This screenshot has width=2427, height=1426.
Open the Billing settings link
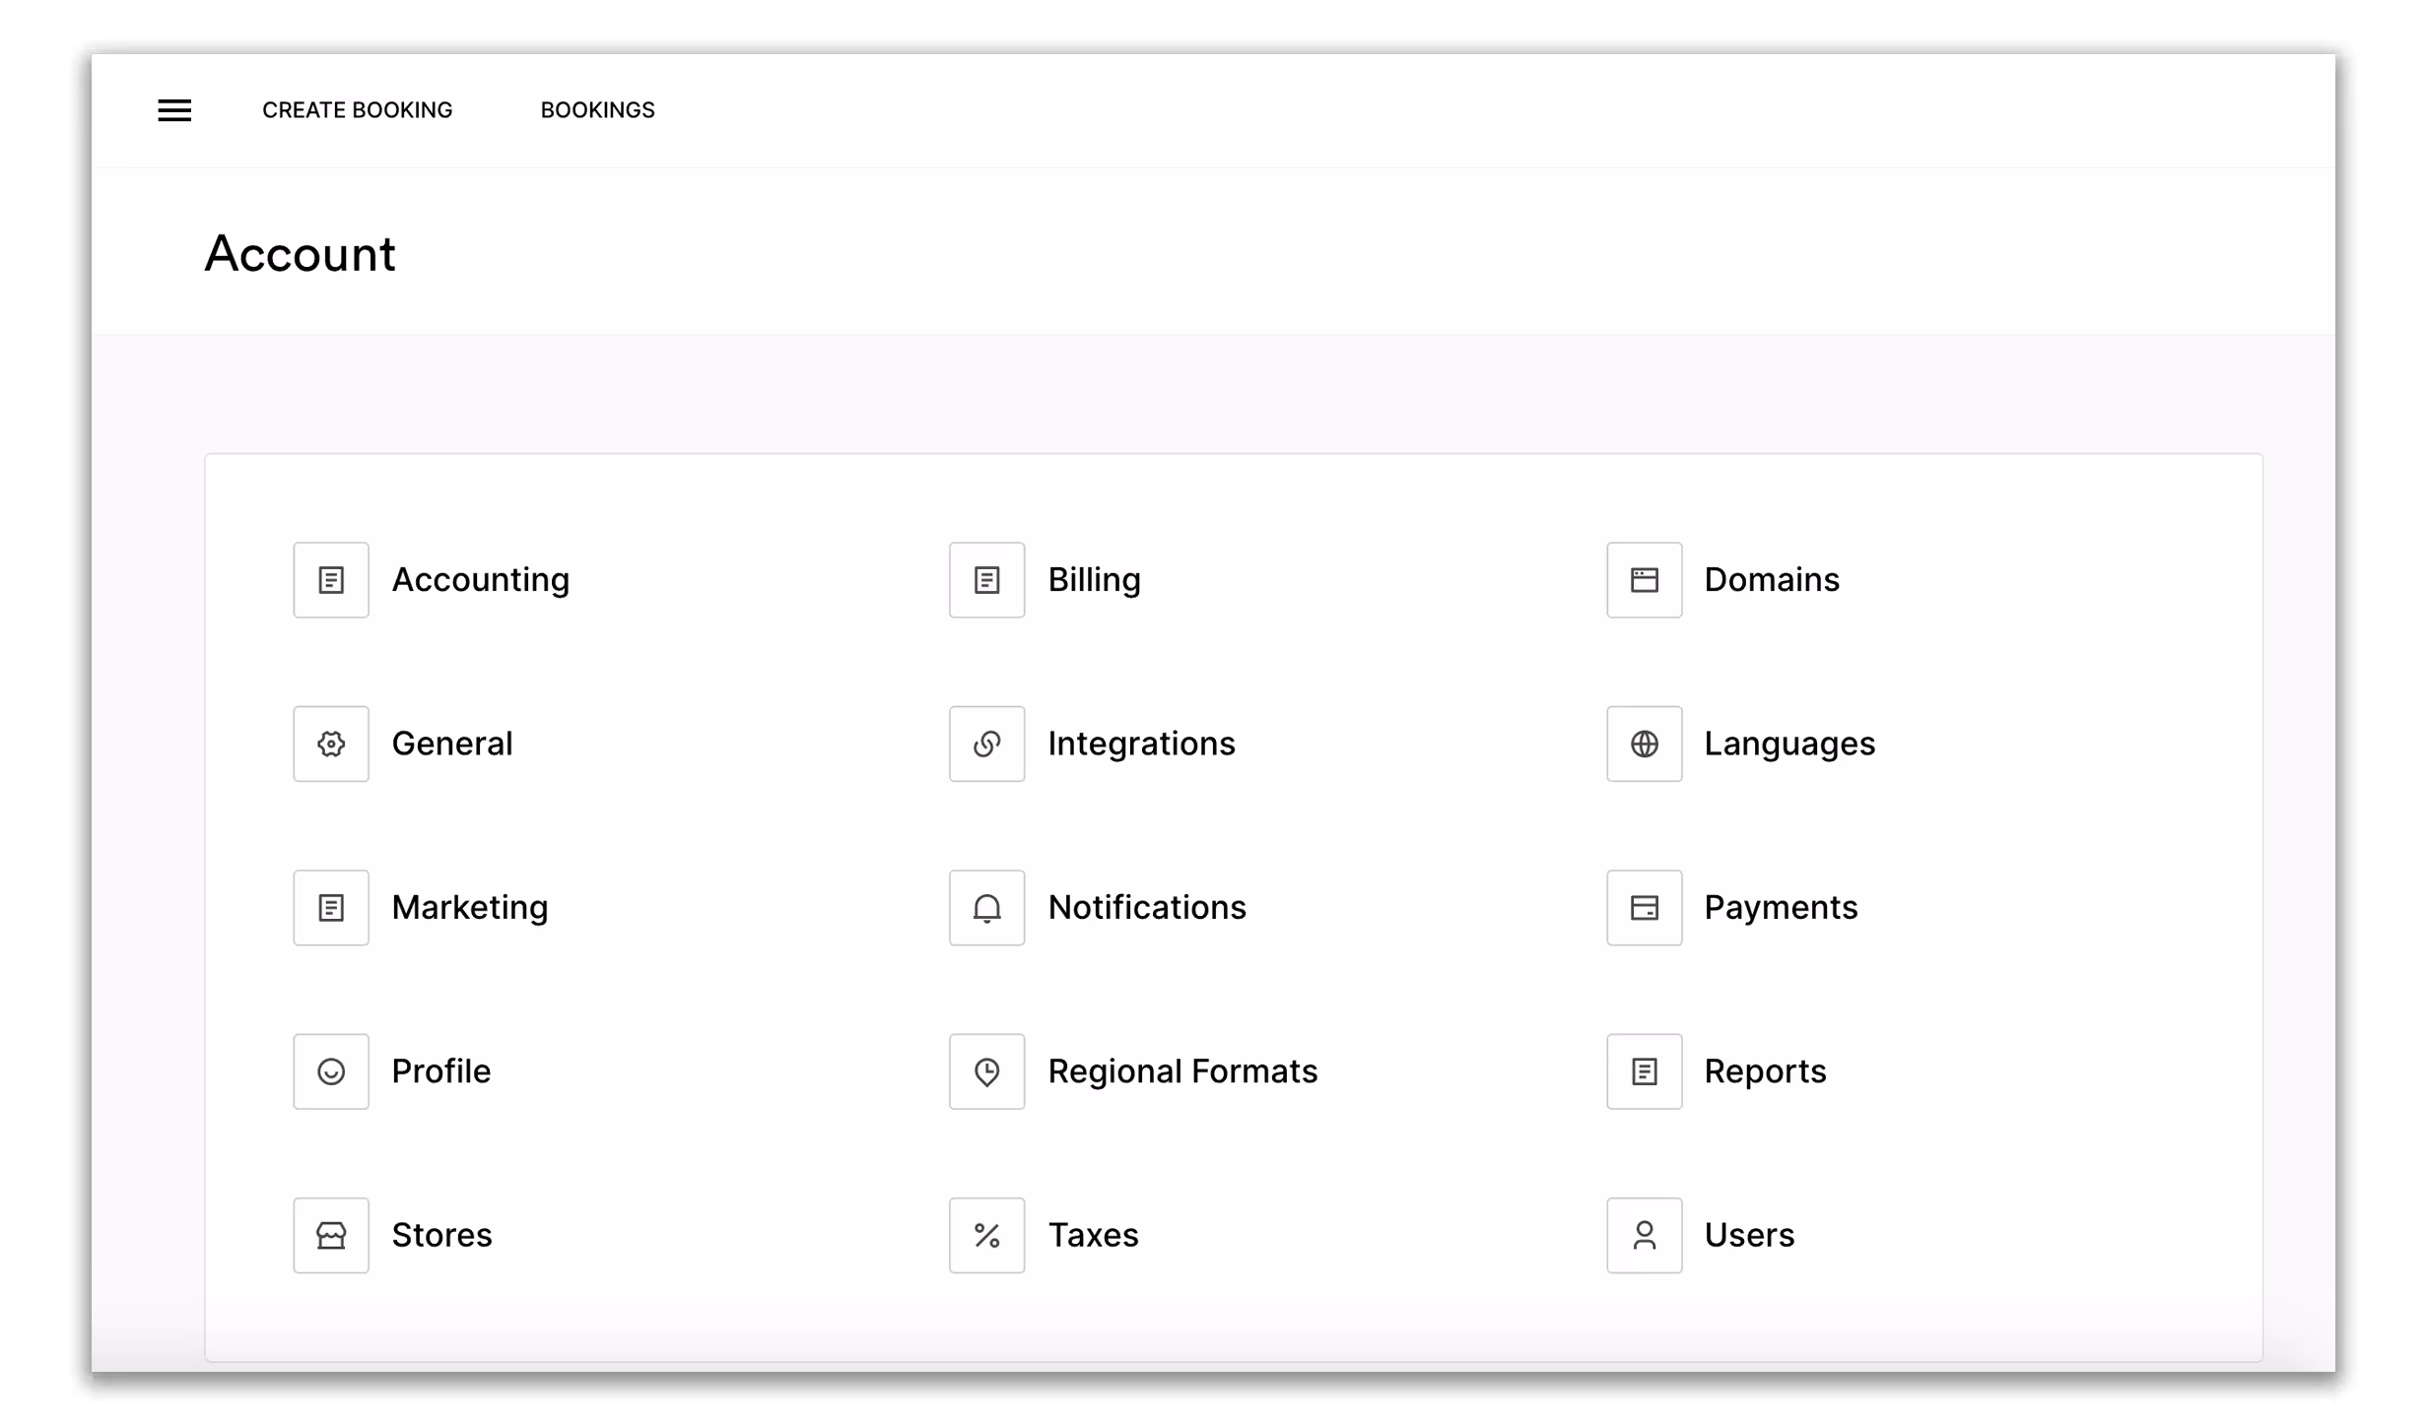point(1094,580)
